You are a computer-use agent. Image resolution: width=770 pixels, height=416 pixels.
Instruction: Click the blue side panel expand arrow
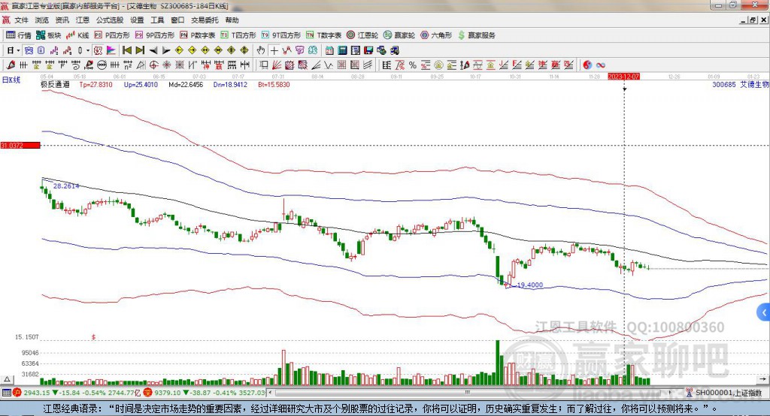[764, 312]
